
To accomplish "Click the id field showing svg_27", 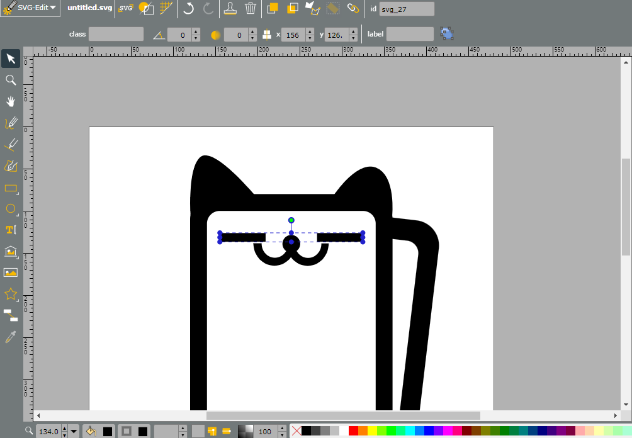I will pyautogui.click(x=407, y=9).
